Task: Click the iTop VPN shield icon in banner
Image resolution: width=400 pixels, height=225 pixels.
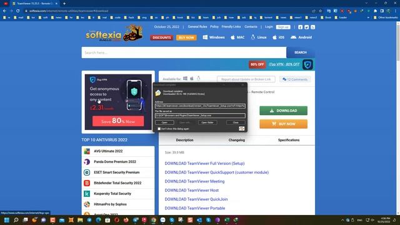Action: 307,64
